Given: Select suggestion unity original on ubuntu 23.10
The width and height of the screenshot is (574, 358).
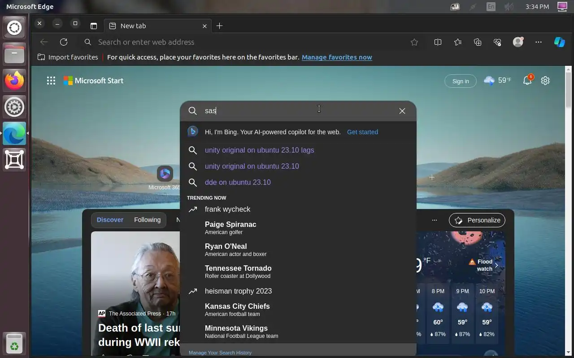Looking at the screenshot, I should [298, 166].
